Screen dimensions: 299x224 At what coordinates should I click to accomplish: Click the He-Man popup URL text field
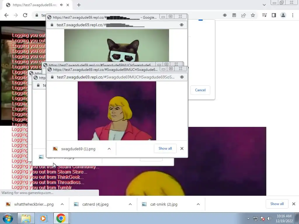(x=116, y=77)
